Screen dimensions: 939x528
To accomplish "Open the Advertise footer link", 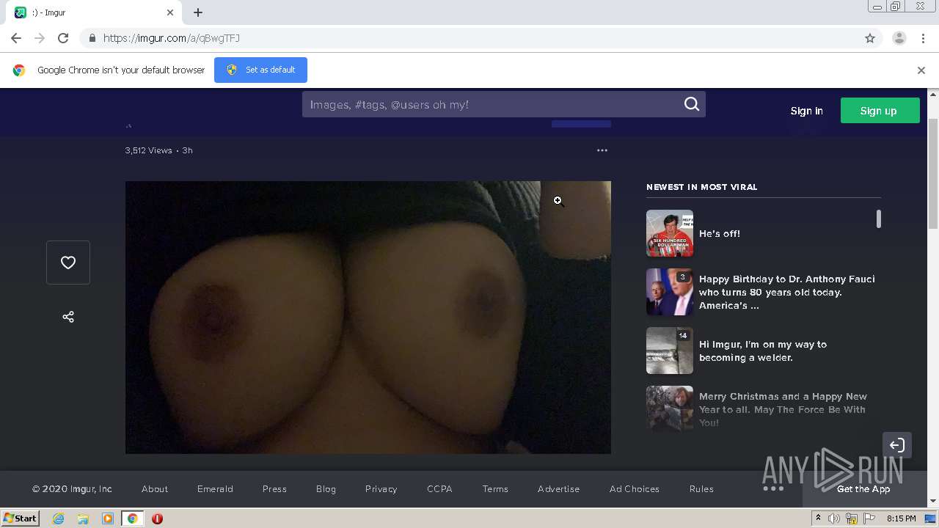I will click(558, 489).
